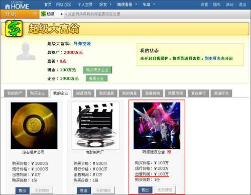Select the 我的企业 tab
The width and height of the screenshot is (251, 195).
point(61,93)
